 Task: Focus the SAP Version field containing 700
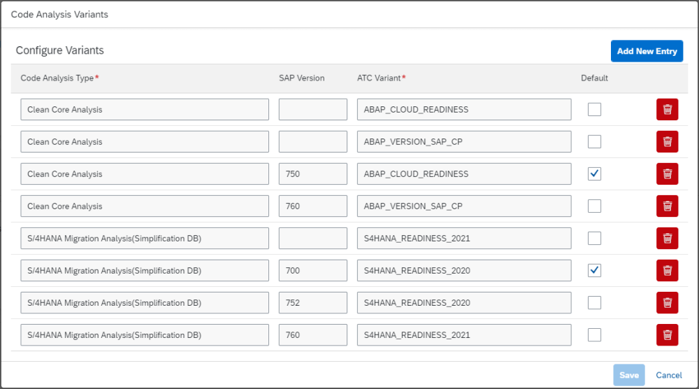pyautogui.click(x=313, y=270)
